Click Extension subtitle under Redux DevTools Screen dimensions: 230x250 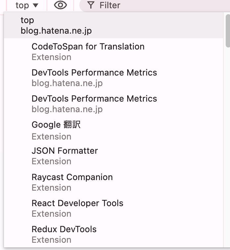[52, 240]
